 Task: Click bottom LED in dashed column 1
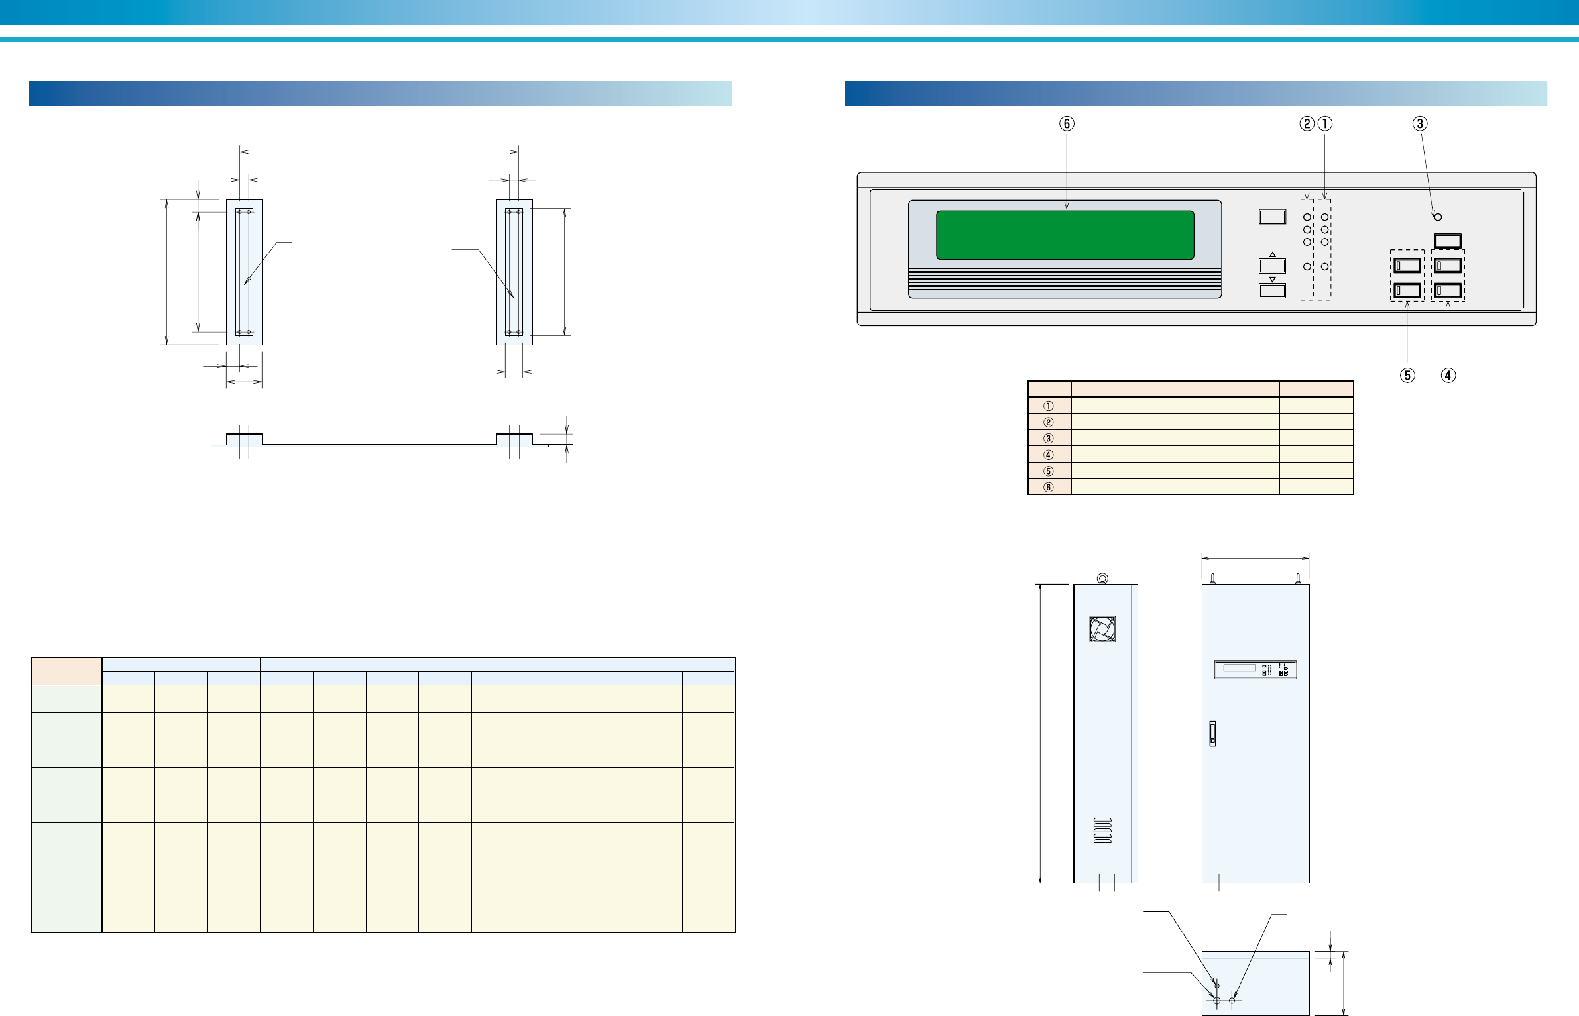pyautogui.click(x=1324, y=266)
